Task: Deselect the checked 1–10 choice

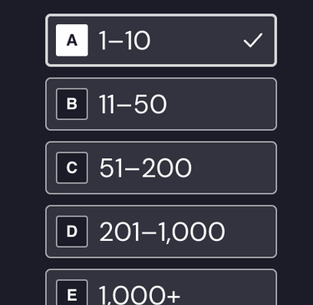Action: 161,40
